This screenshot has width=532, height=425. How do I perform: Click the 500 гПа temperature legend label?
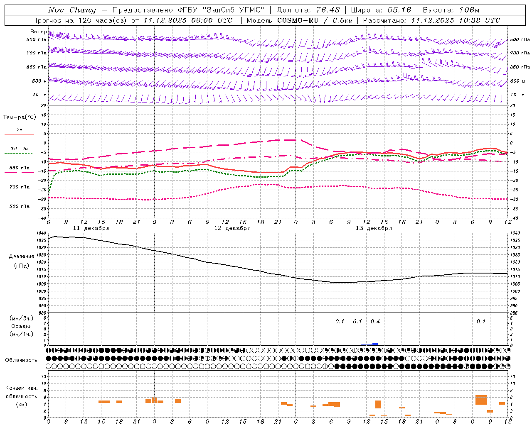tap(20, 206)
